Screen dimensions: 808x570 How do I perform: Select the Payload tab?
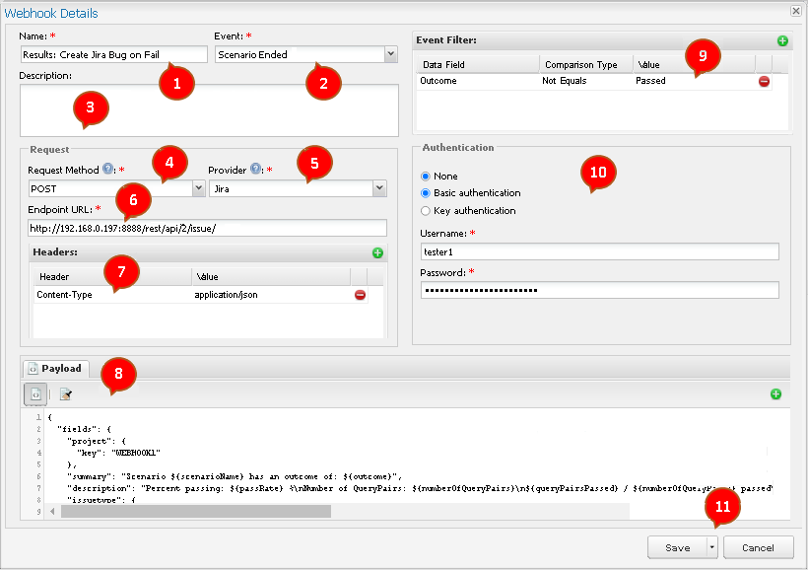(x=55, y=368)
